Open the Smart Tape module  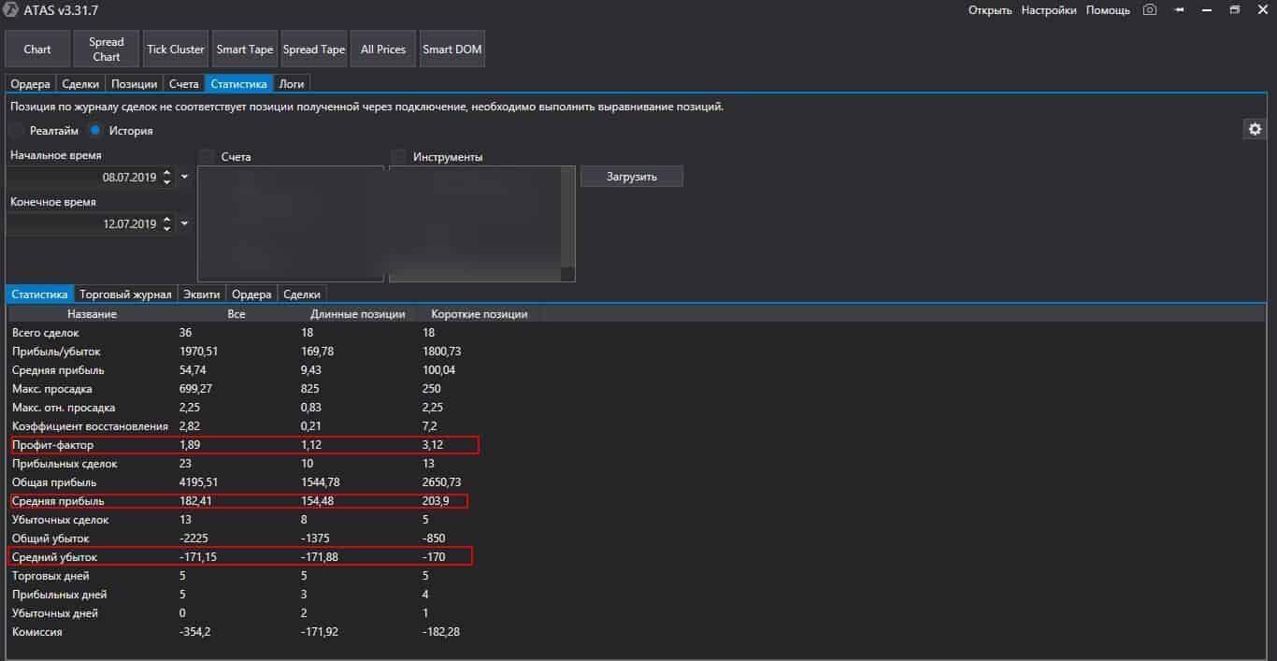coord(244,48)
